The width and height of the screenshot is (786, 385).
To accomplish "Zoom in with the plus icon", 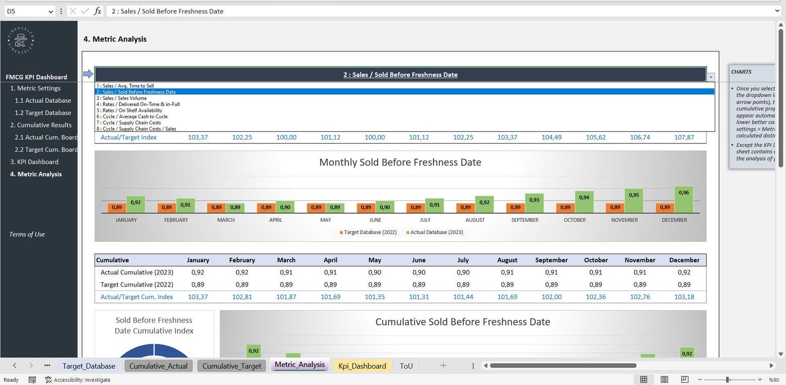I will 760,380.
